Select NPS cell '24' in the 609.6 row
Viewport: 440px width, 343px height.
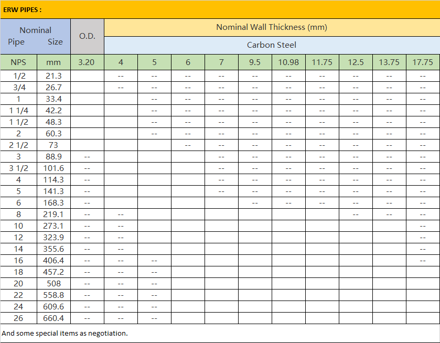click(x=18, y=306)
